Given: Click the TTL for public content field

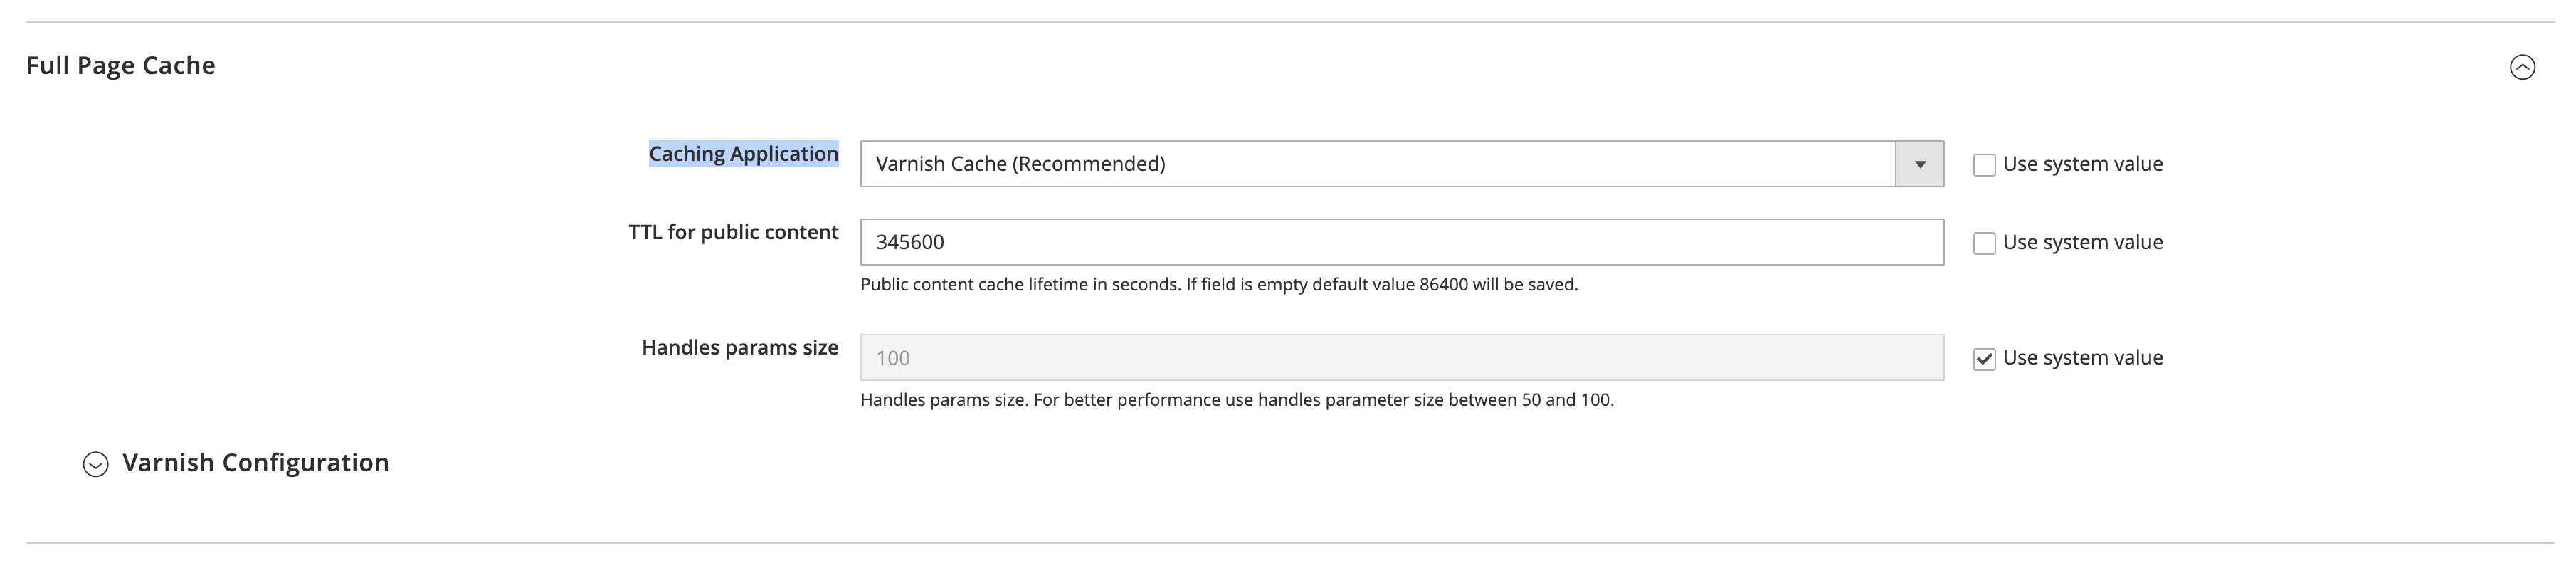Looking at the screenshot, I should (x=1400, y=241).
